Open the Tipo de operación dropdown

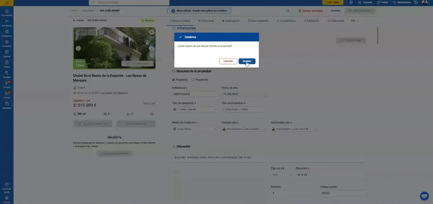[195, 109]
